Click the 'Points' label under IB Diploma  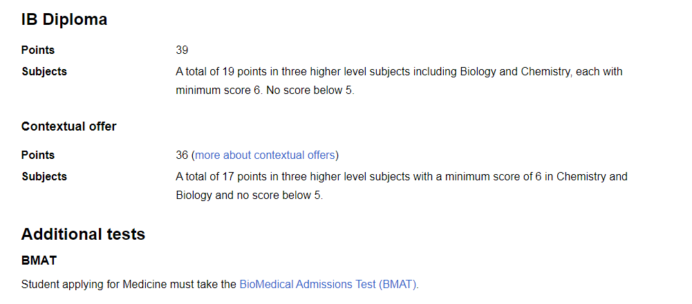(38, 50)
